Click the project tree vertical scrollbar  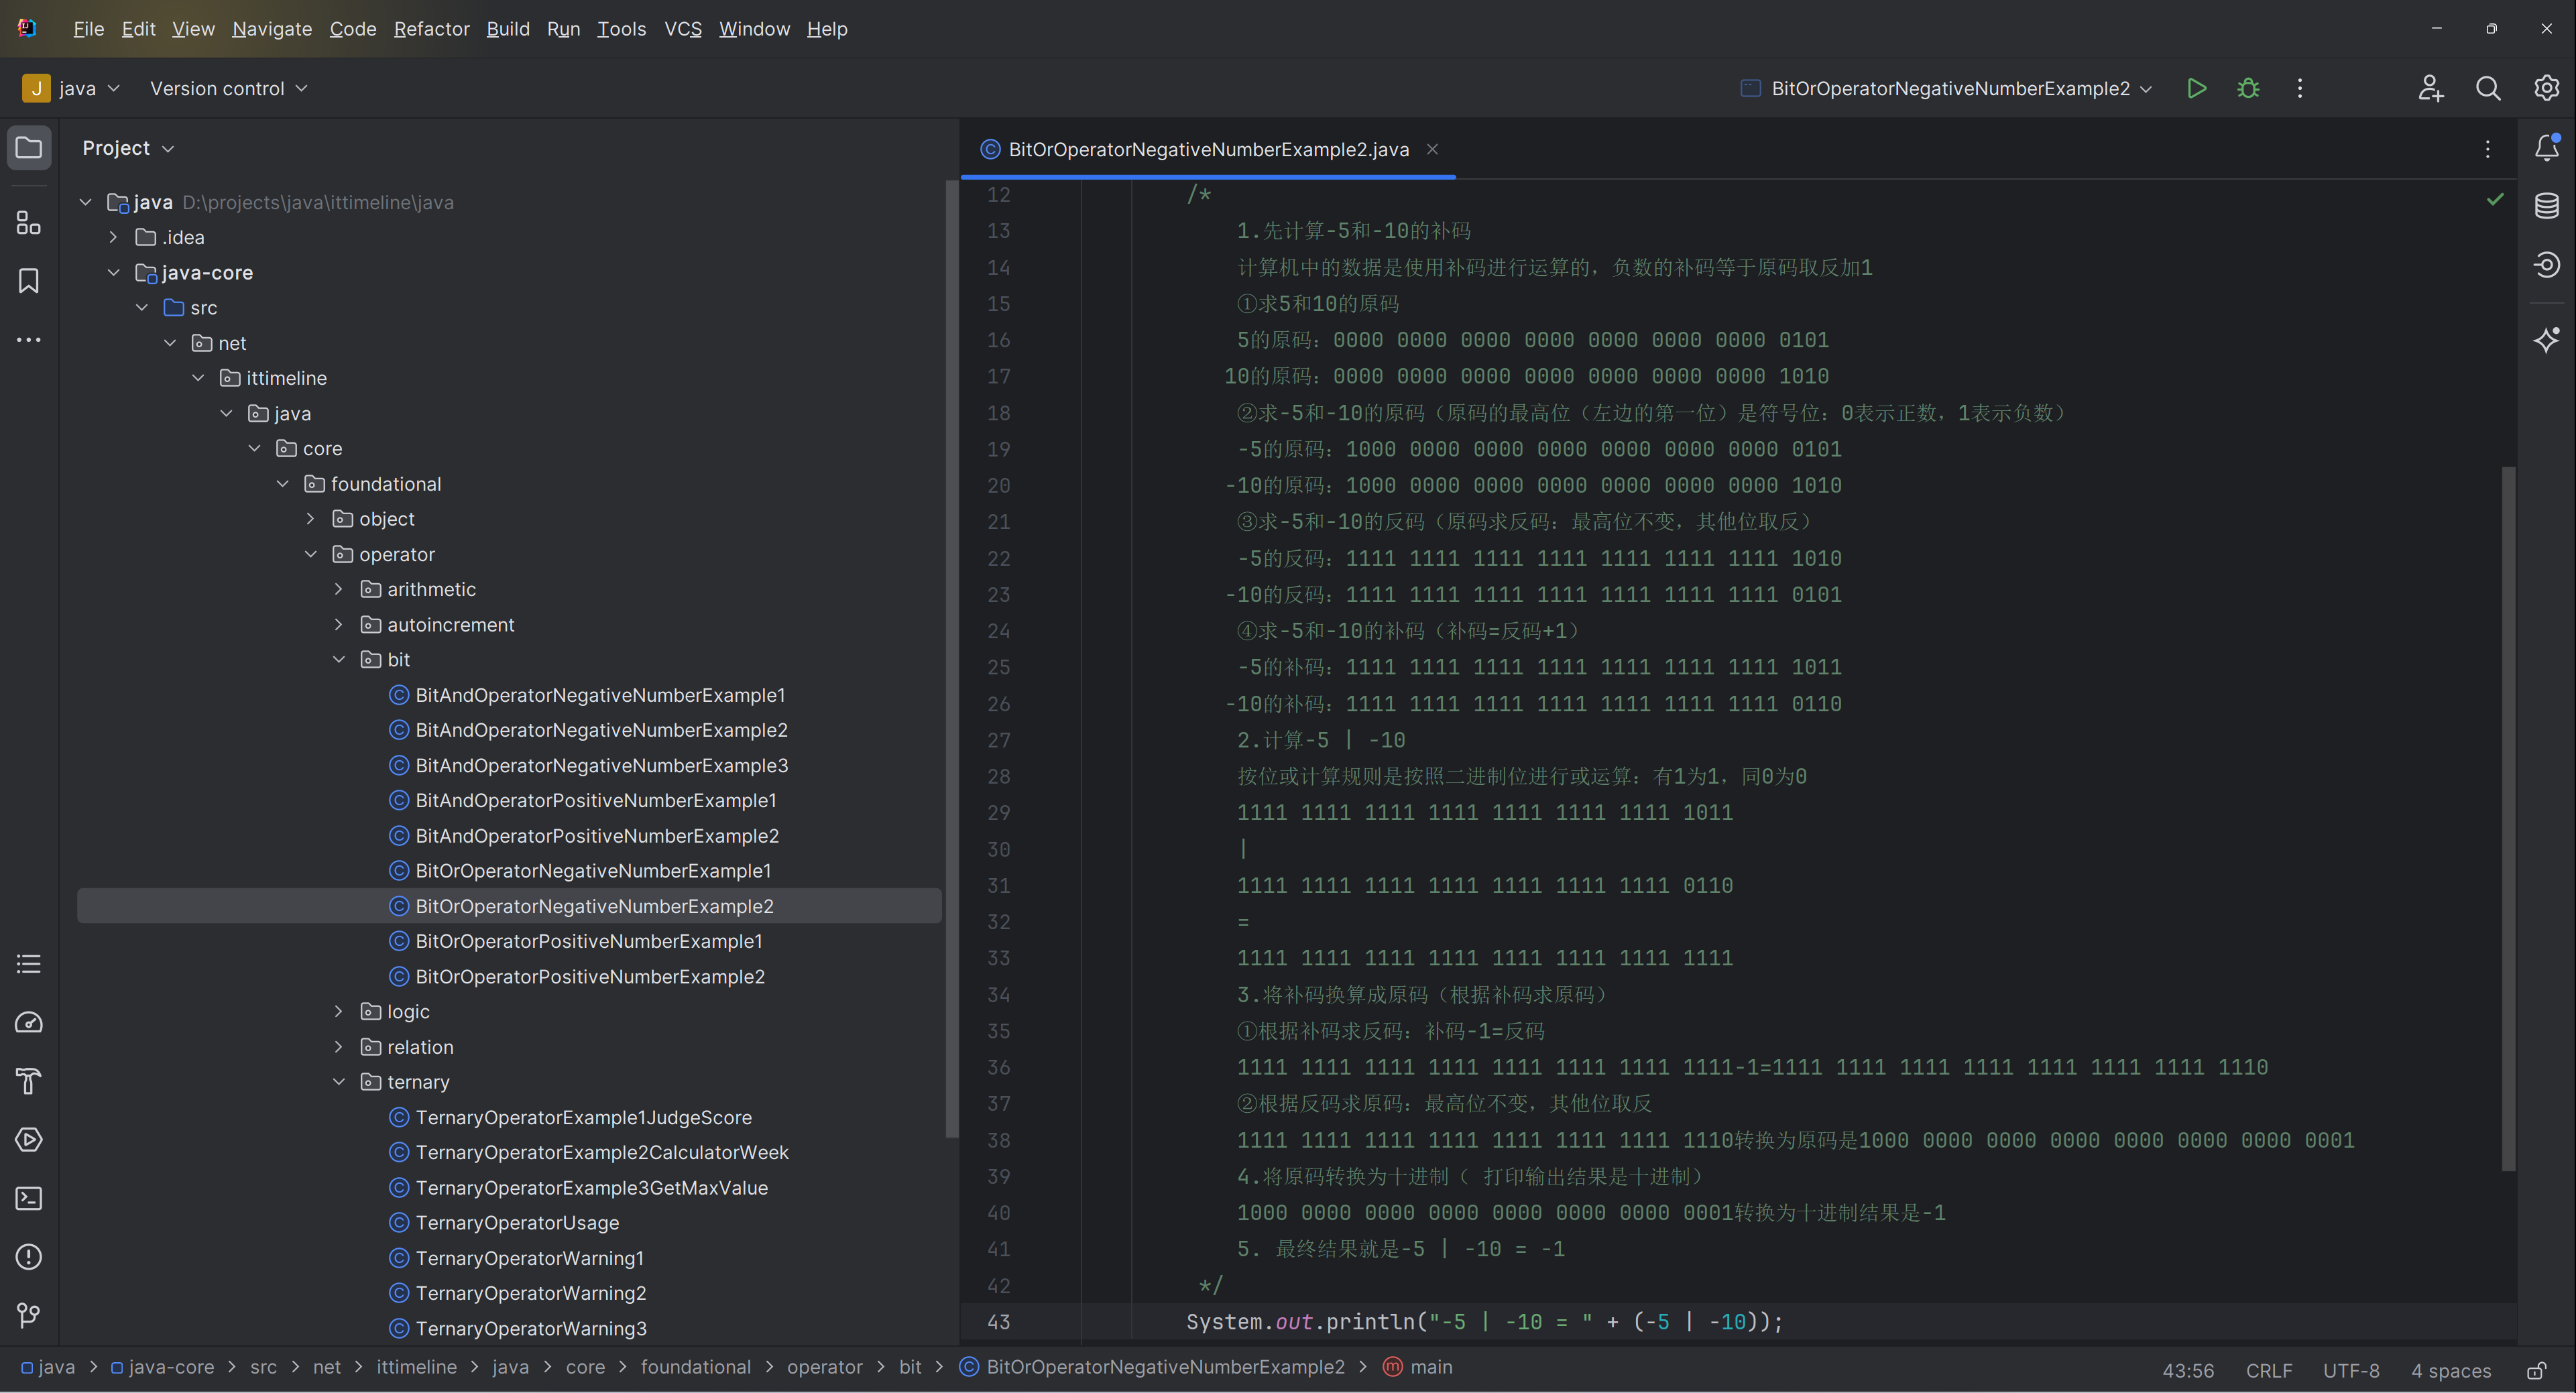(951, 658)
